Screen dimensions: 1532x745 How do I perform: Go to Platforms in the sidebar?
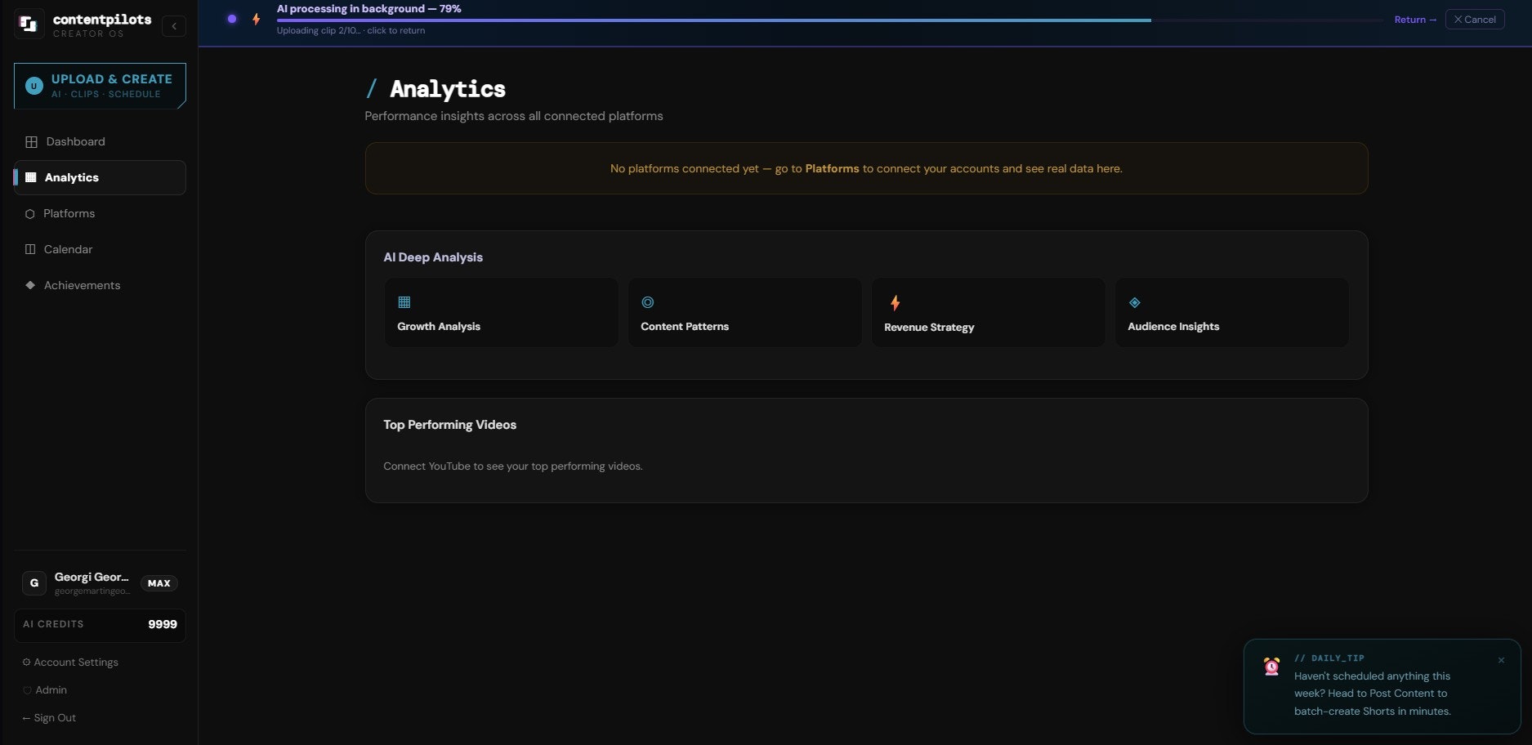(100, 214)
